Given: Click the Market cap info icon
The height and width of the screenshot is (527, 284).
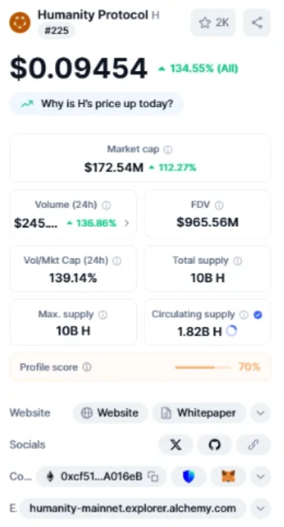Looking at the screenshot, I should click(168, 150).
